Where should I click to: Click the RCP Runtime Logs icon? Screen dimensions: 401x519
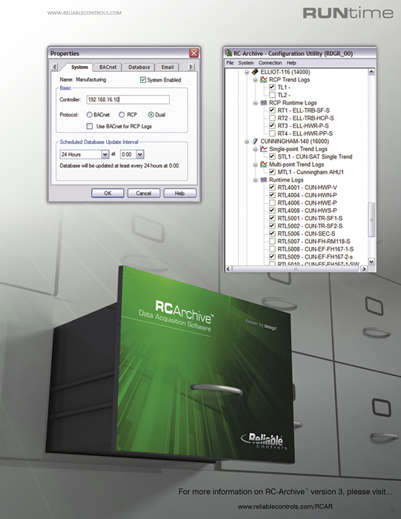tap(264, 102)
